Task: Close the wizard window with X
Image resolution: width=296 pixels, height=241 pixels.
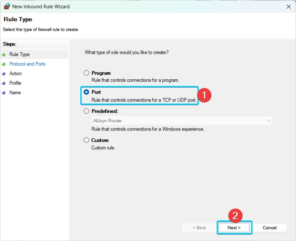Action: (288, 6)
